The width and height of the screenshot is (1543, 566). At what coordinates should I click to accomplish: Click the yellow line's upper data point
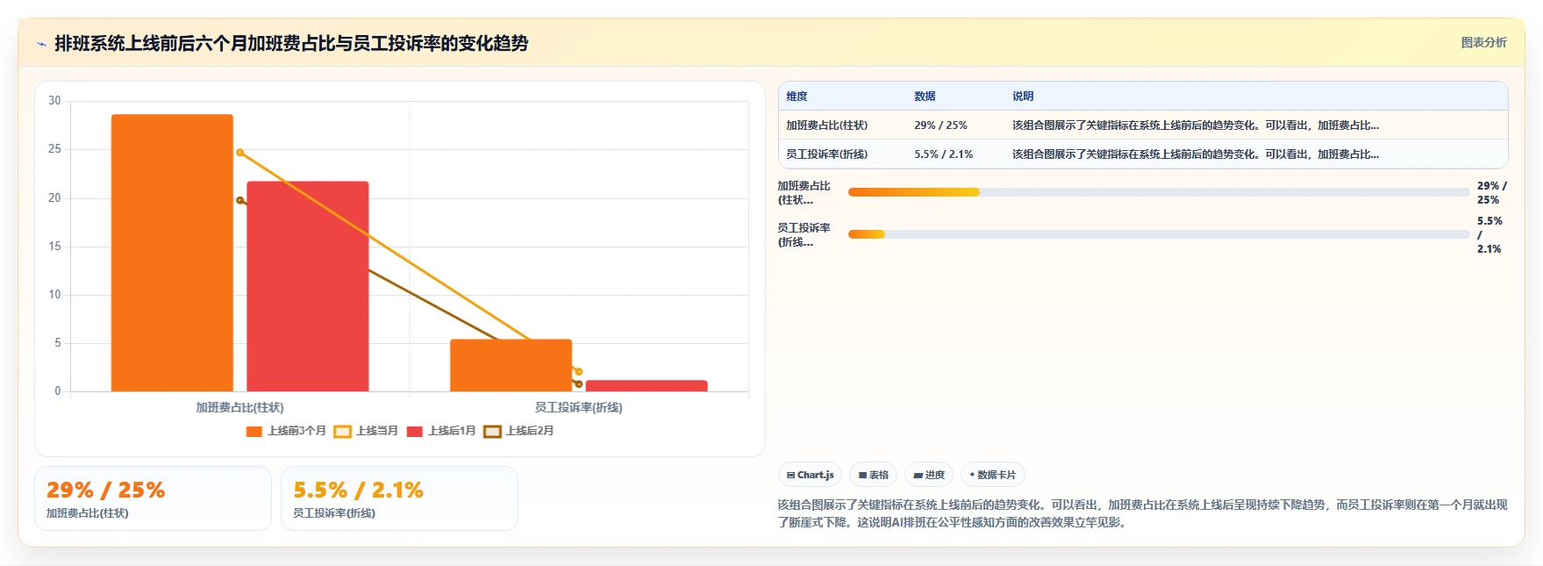point(239,153)
